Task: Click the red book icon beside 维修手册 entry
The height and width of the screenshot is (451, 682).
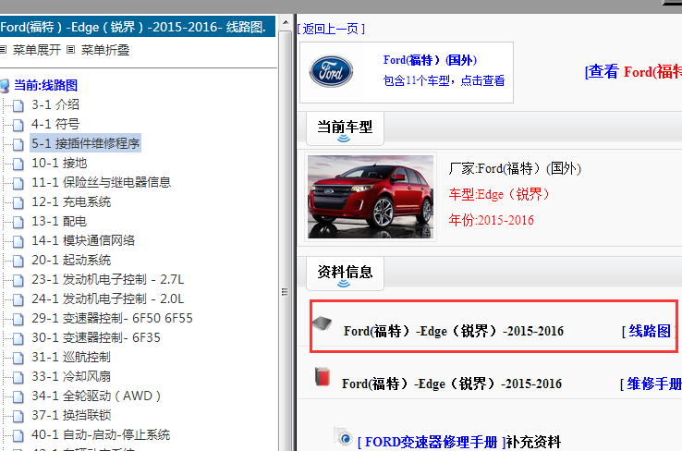Action: 323,377
